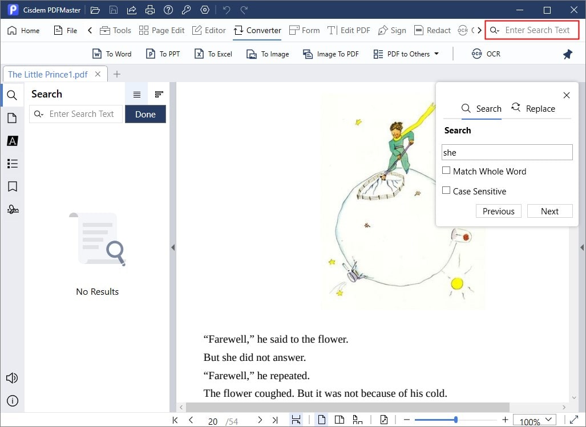Open the Redact tab
This screenshot has height=427, width=586.
pyautogui.click(x=433, y=30)
